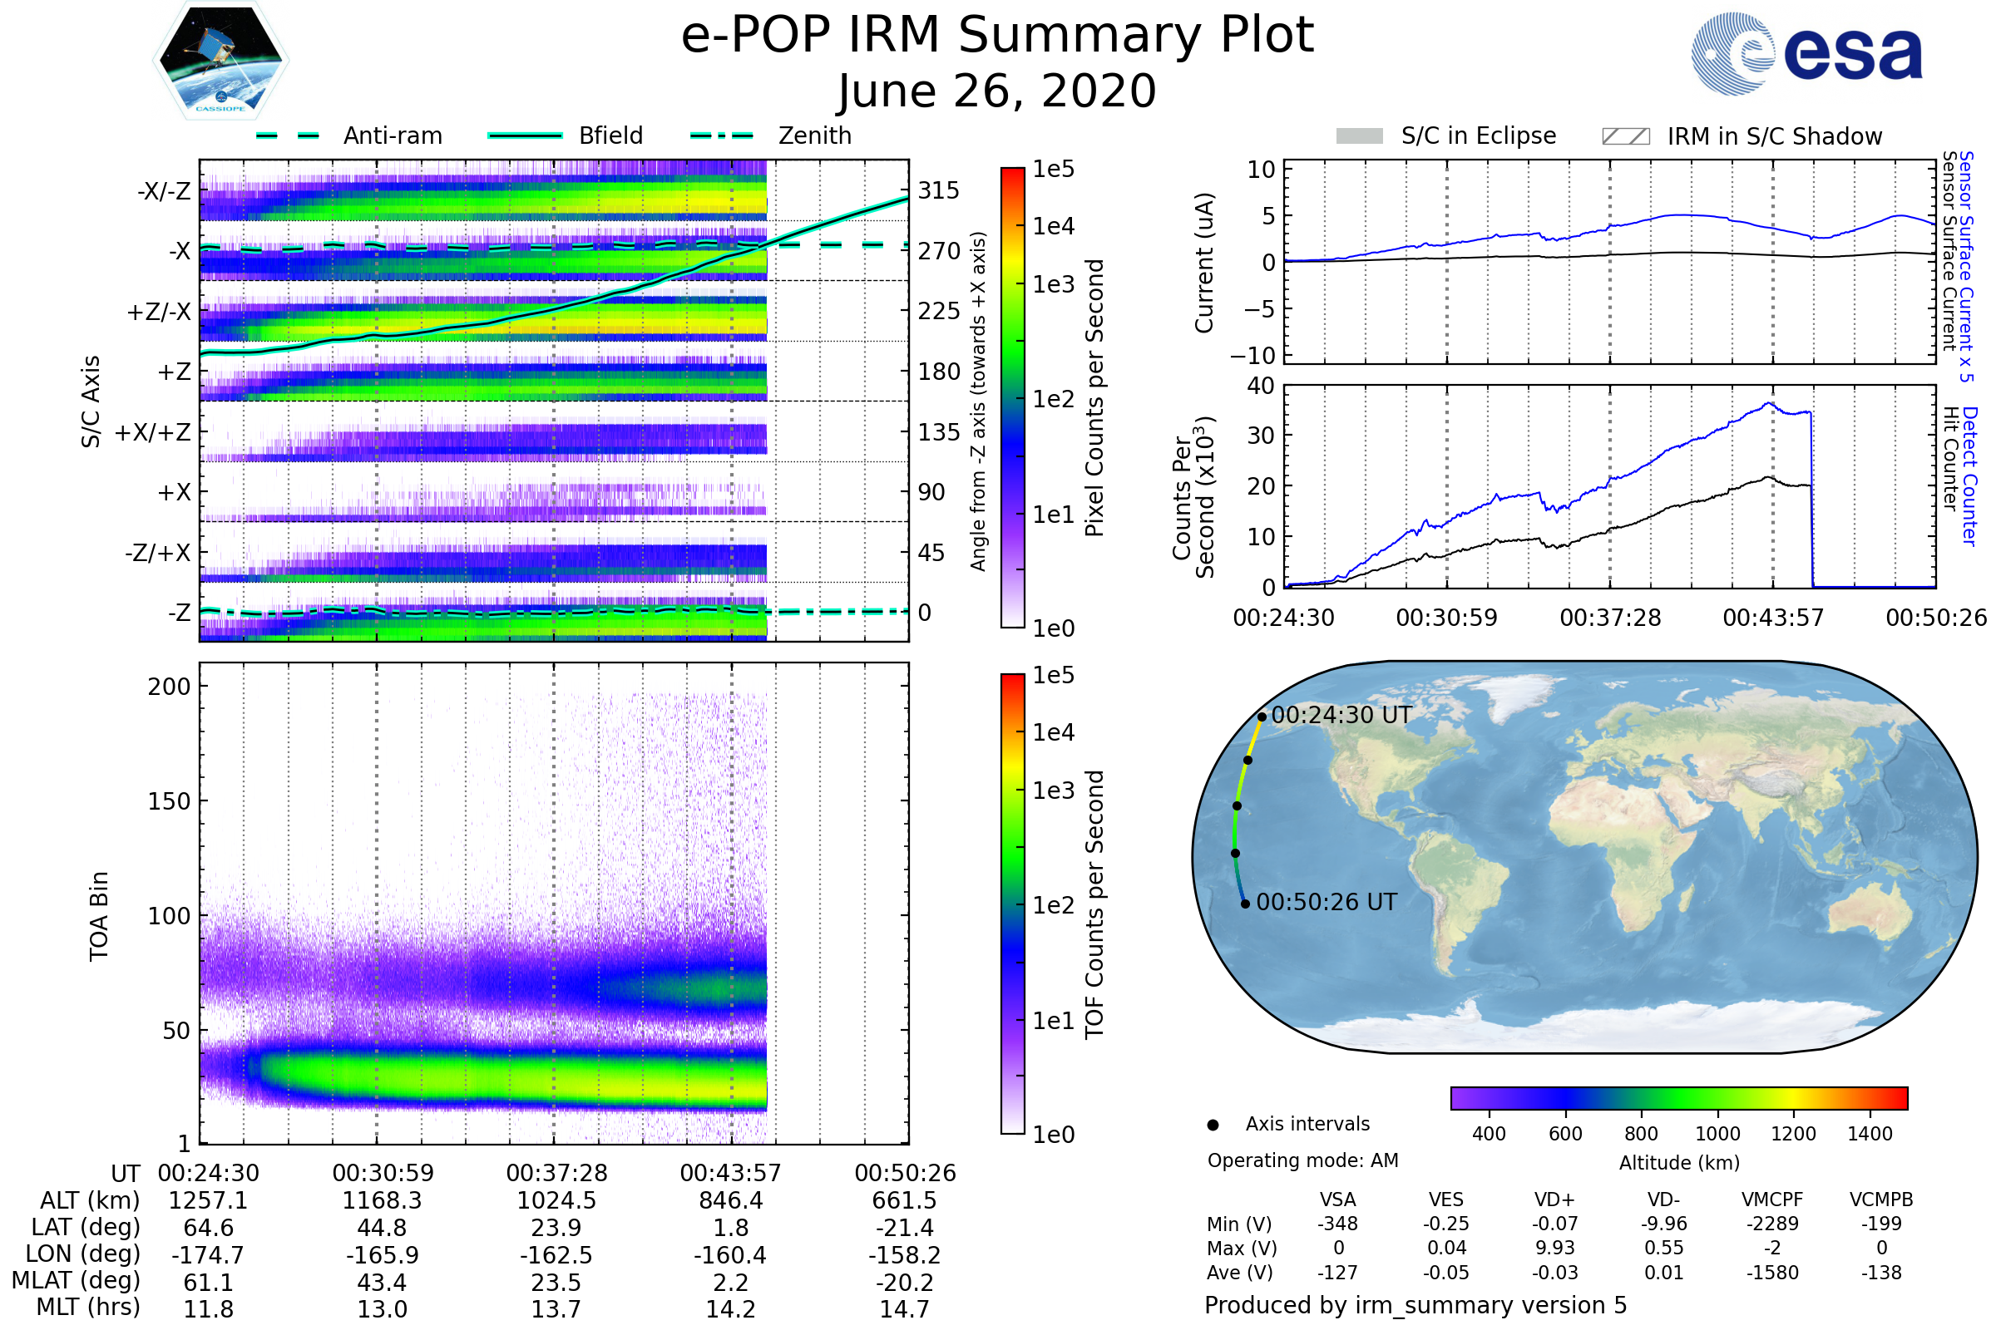Click the e-POP IRM Summary Plot title
Image resolution: width=1996 pixels, height=1330 pixels.
pyautogui.click(x=997, y=36)
